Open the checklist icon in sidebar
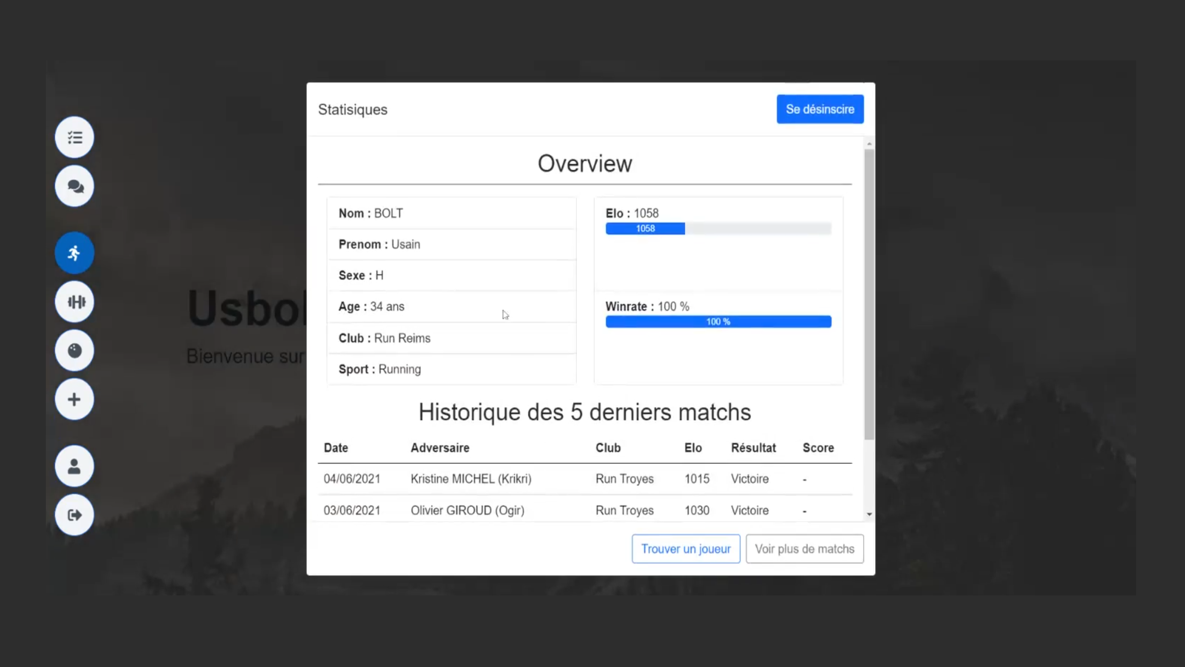The width and height of the screenshot is (1185, 667). [x=74, y=137]
